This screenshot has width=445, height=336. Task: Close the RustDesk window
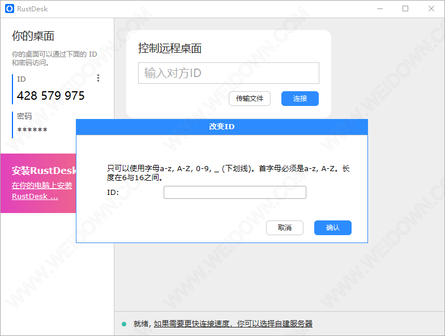(x=431, y=9)
